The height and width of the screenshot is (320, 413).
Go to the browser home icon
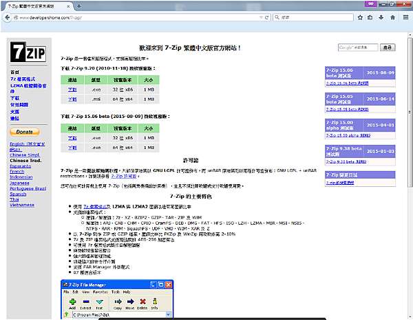[392, 17]
